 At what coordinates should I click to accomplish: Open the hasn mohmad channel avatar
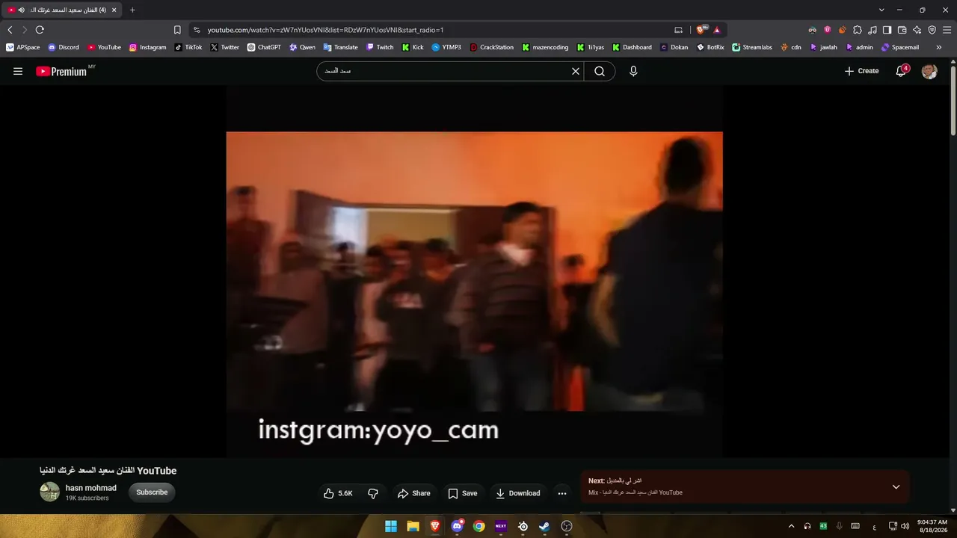click(x=49, y=492)
